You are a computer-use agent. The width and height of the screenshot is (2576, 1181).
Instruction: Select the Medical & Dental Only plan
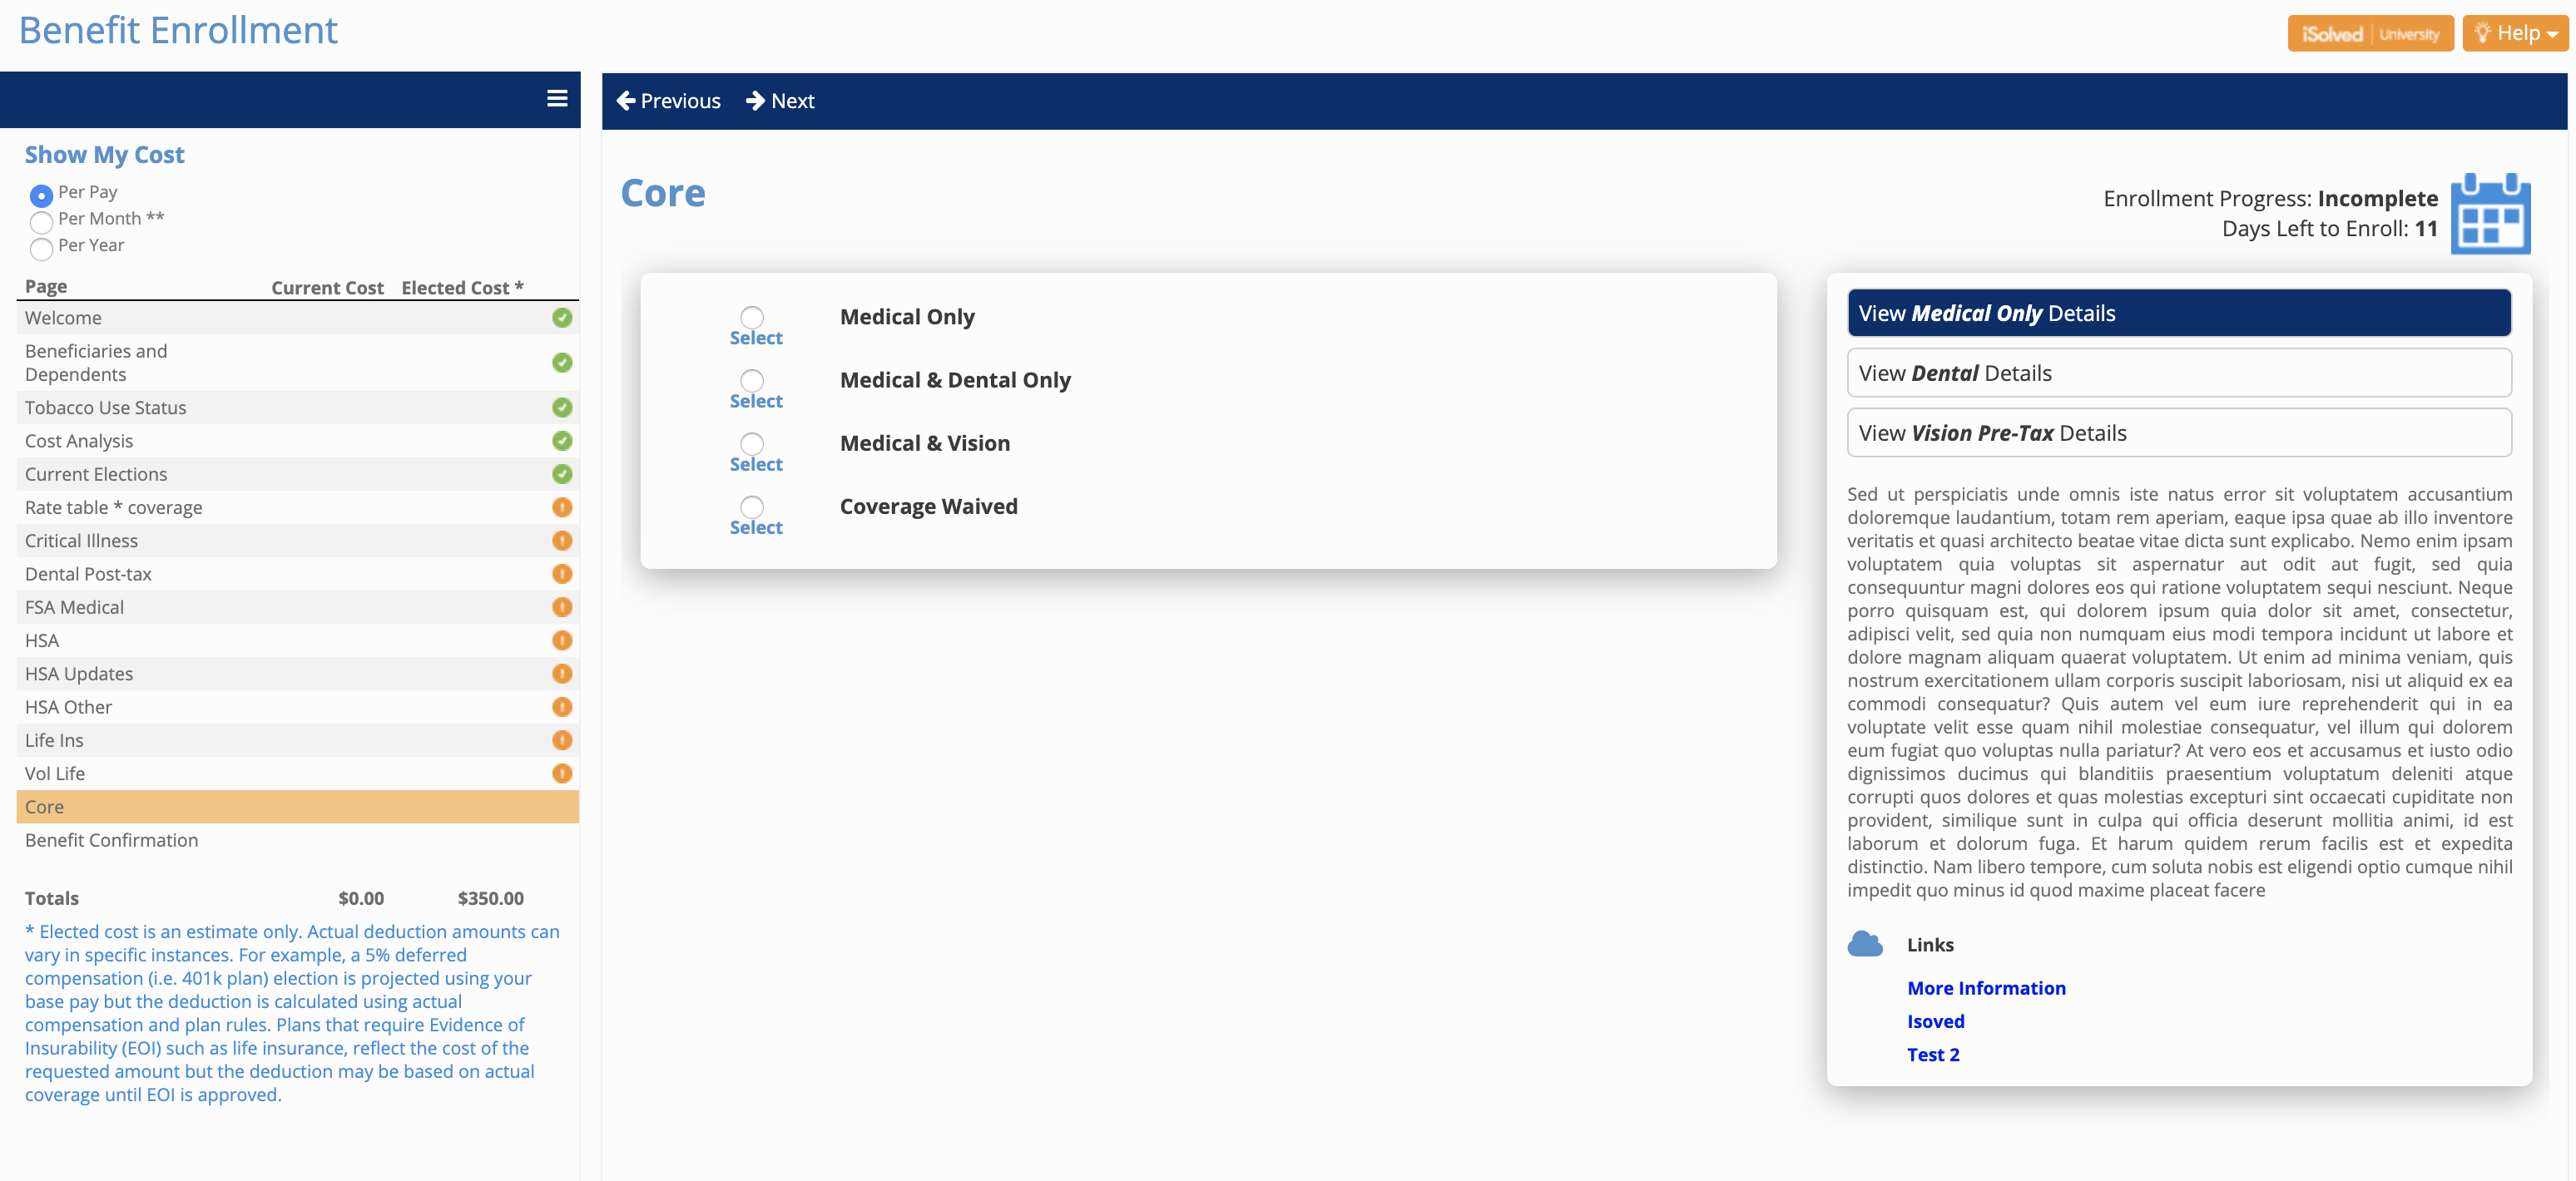[x=751, y=381]
